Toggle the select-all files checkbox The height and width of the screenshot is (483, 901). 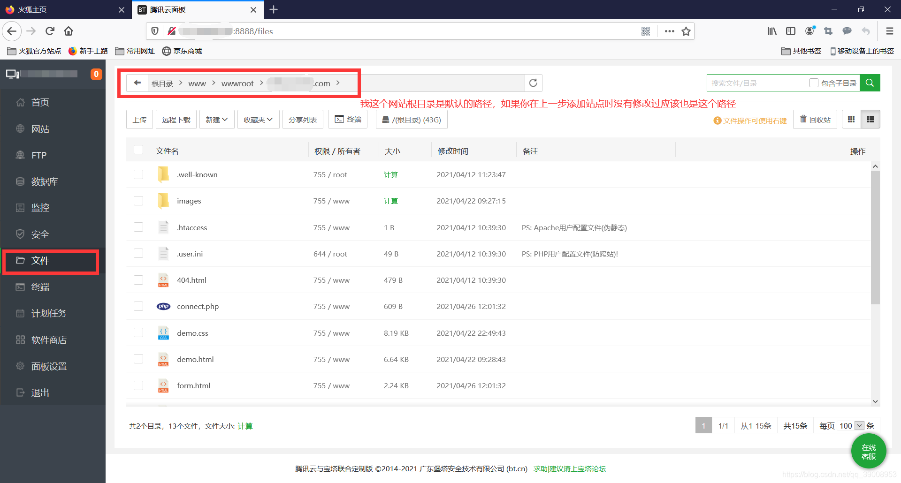coord(138,150)
